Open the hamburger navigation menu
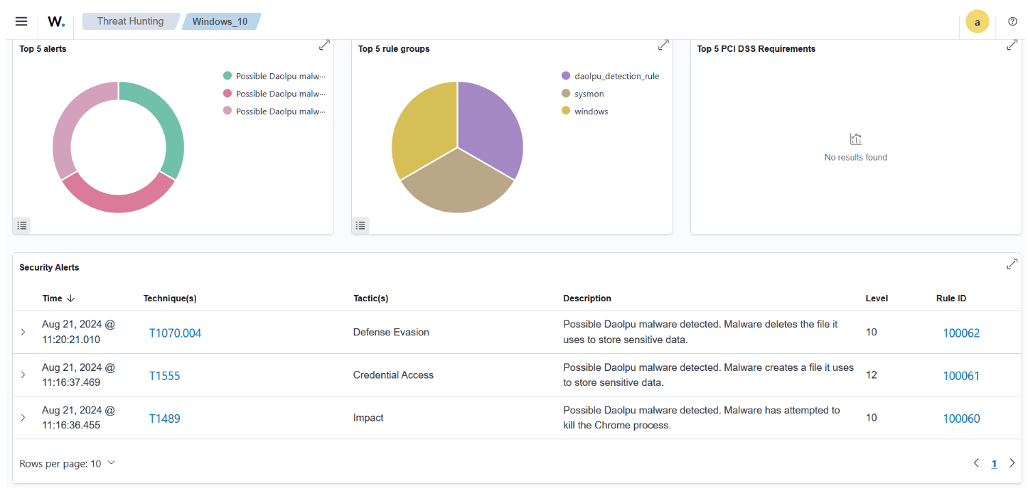This screenshot has height=491, width=1028. coord(21,21)
